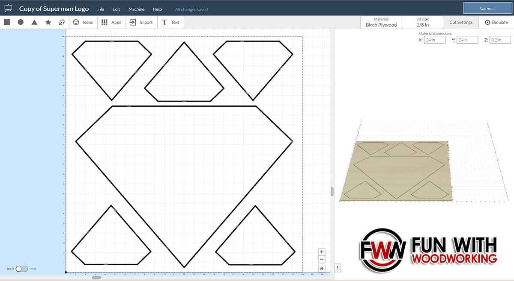Add a Text object
The height and width of the screenshot is (281, 514).
click(x=170, y=22)
